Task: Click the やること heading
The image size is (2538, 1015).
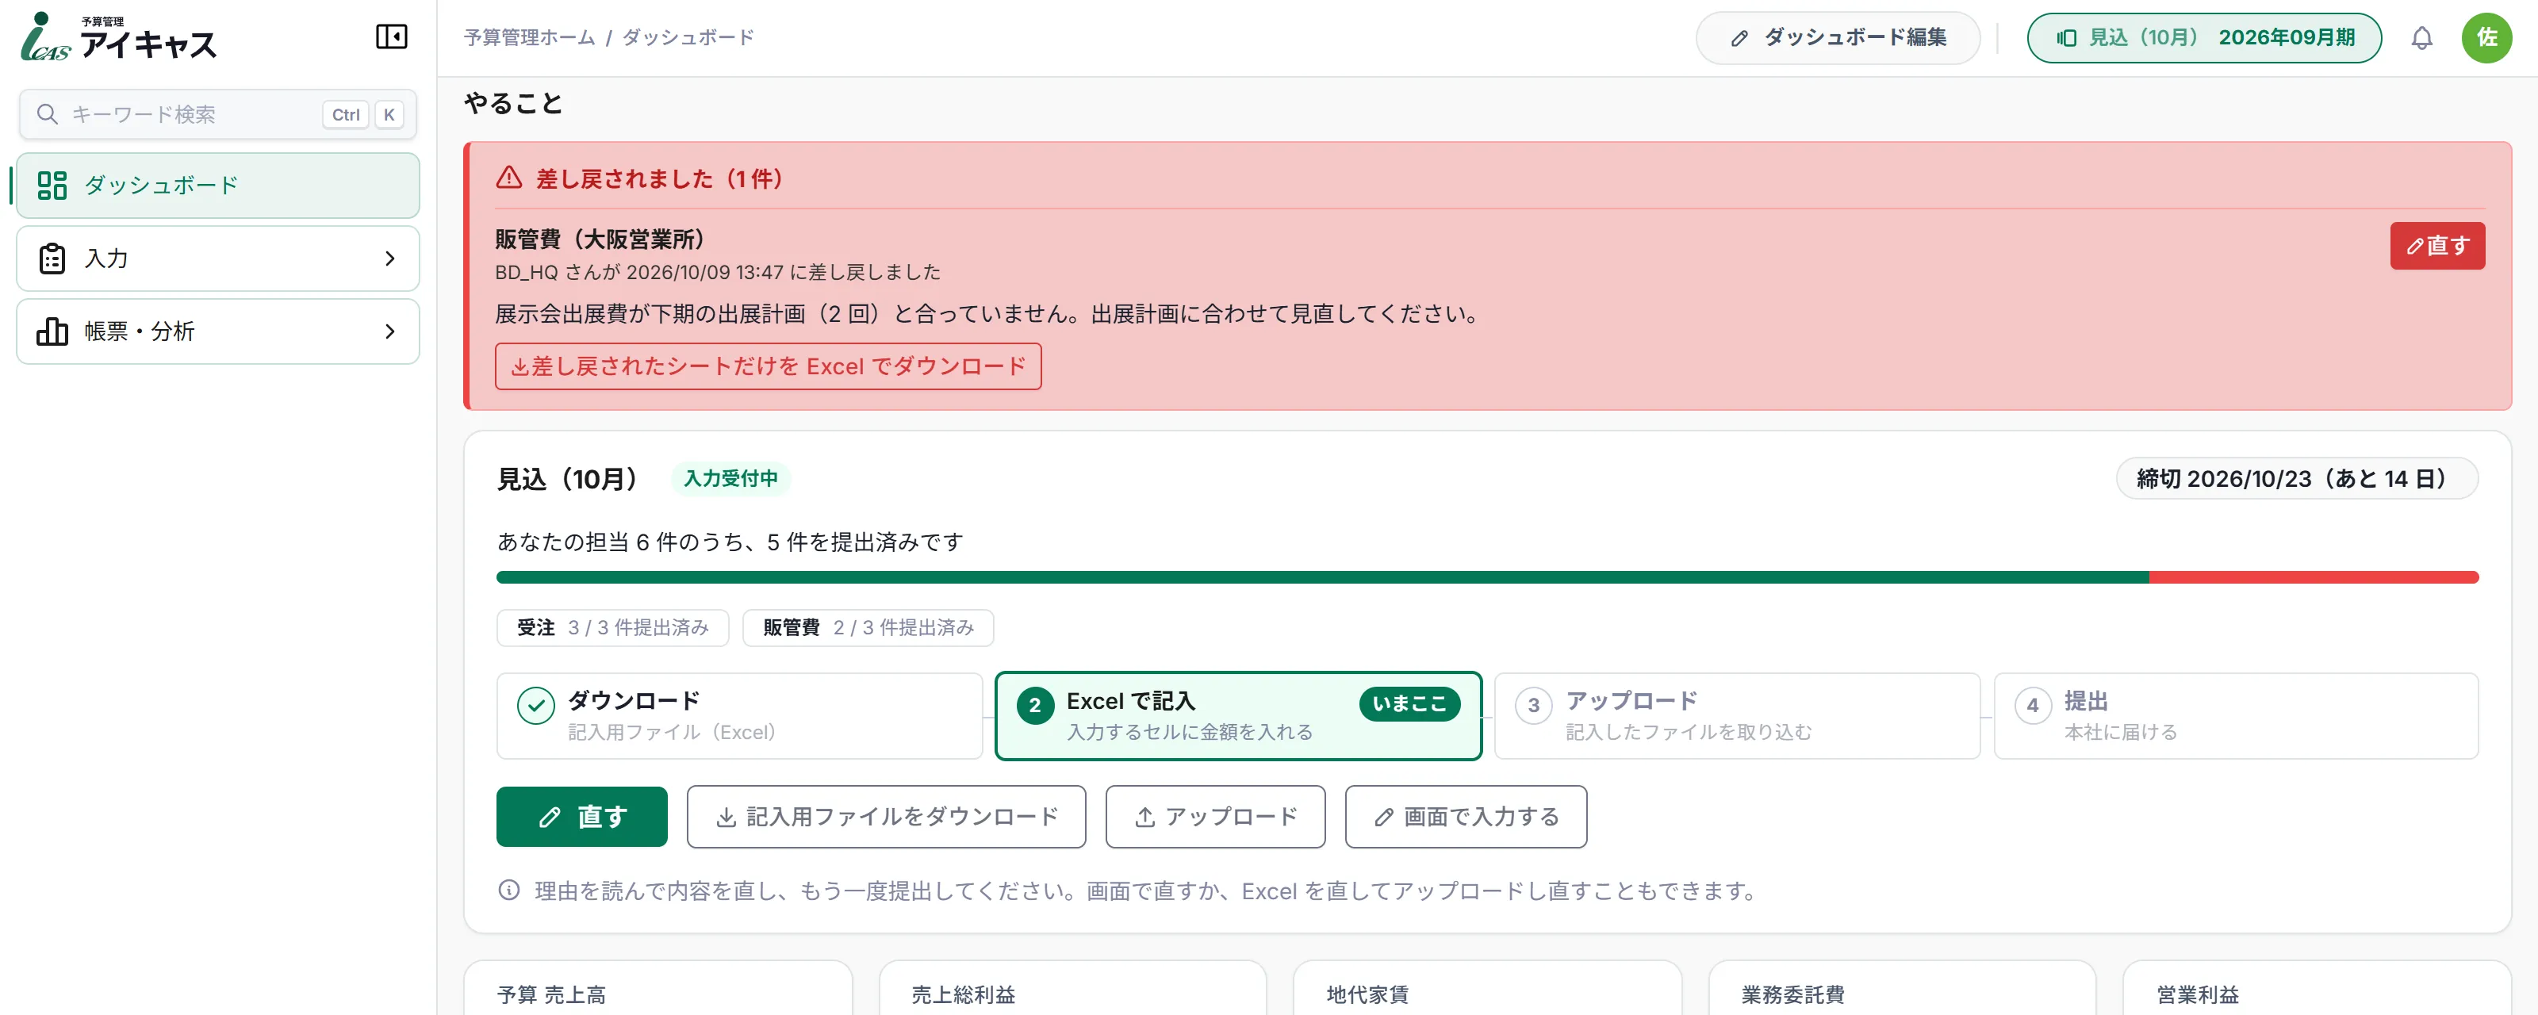Action: pos(512,102)
